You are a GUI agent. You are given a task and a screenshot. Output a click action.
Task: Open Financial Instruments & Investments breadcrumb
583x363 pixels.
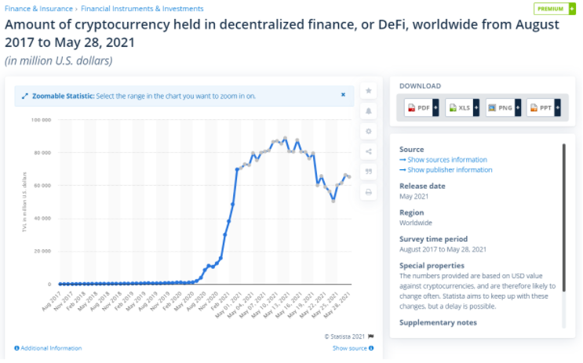(142, 9)
